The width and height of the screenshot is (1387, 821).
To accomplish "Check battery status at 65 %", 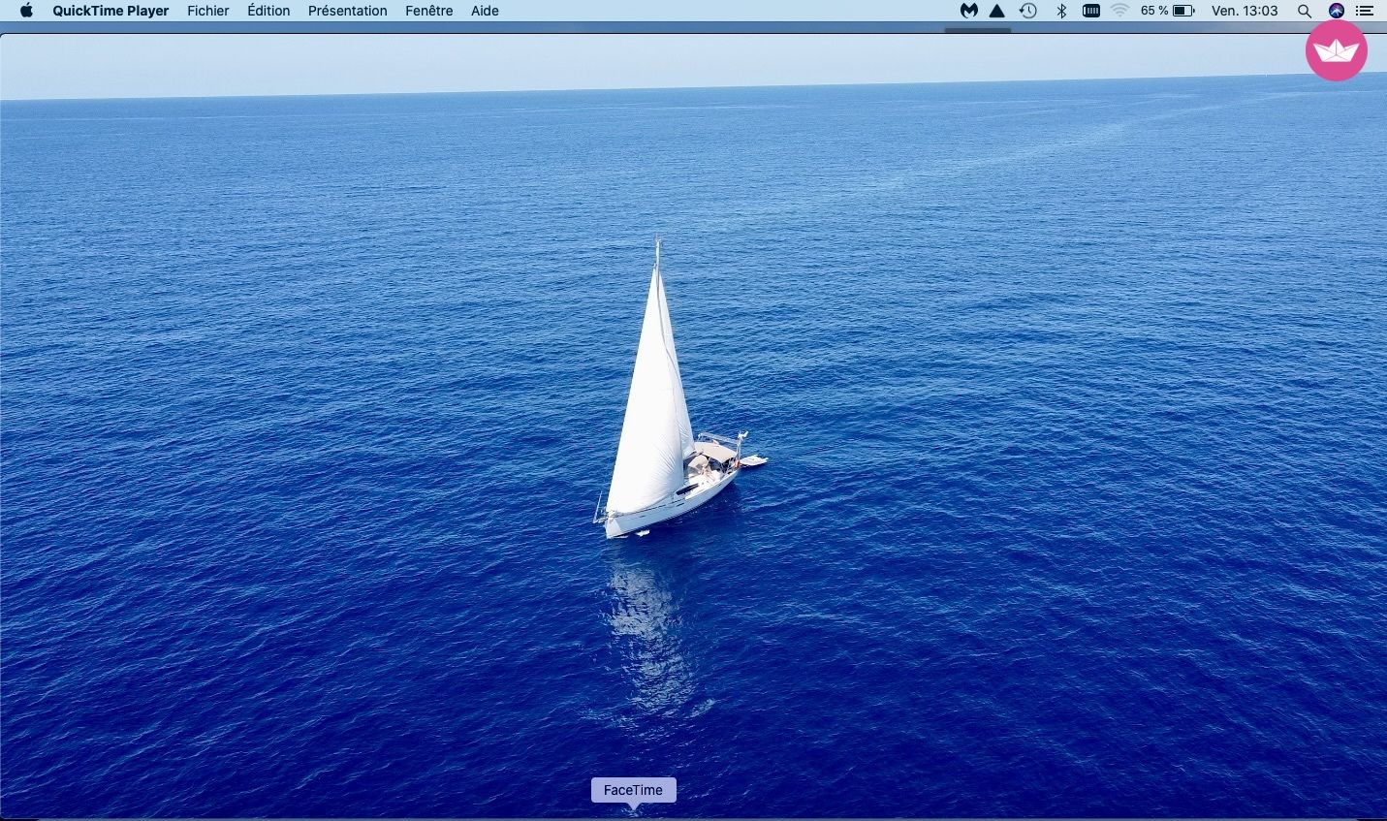I will point(1168,11).
